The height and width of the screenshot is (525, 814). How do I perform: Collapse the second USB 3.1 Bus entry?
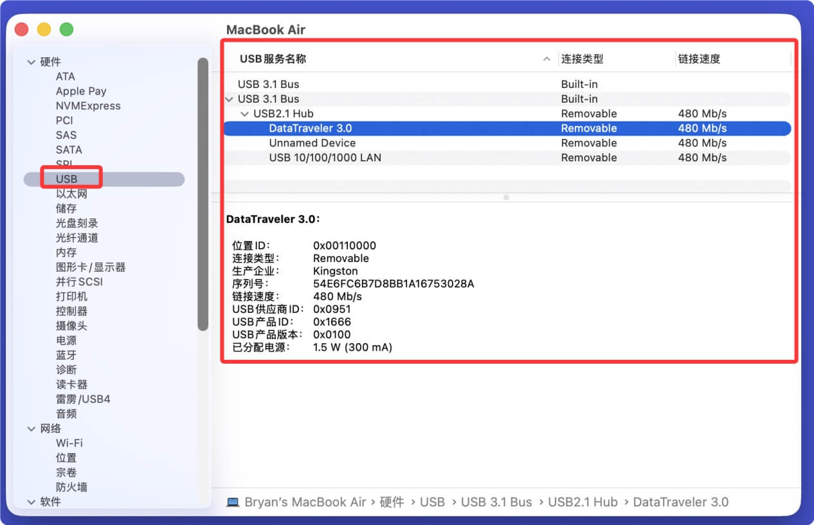pyautogui.click(x=230, y=99)
